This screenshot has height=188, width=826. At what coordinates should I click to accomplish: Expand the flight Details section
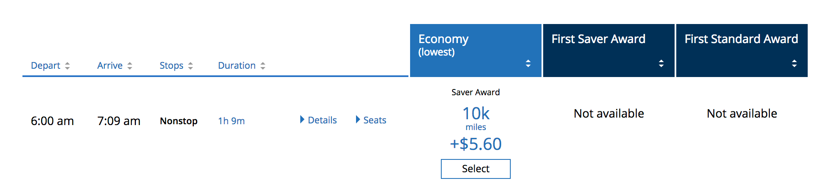point(319,120)
